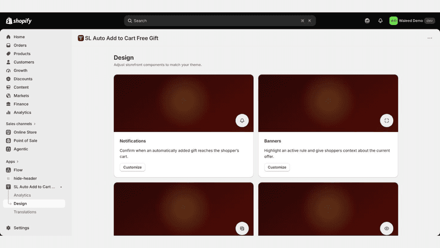This screenshot has width=440, height=248.
Task: Open Customers in the sidebar
Action: [24, 62]
